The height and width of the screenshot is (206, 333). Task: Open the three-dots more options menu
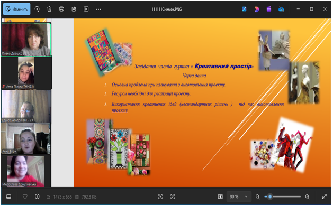(98, 9)
